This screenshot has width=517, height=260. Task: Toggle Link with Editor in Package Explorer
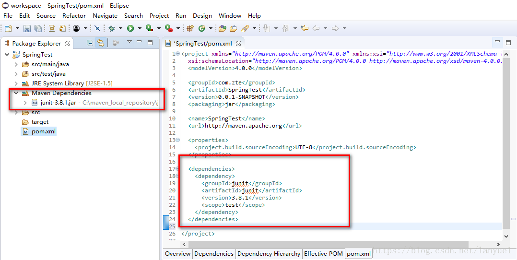[x=101, y=43]
